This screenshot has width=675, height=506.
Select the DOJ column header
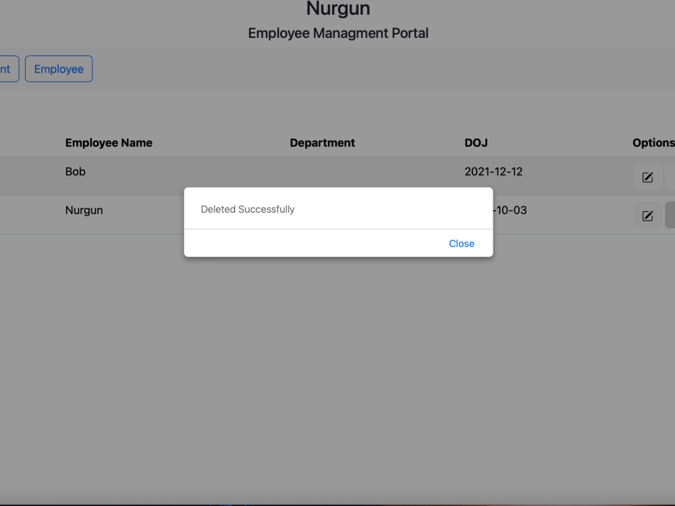(476, 143)
